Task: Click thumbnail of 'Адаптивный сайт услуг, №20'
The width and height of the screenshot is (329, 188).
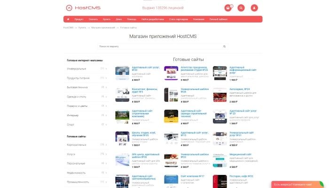Action: coord(122,73)
